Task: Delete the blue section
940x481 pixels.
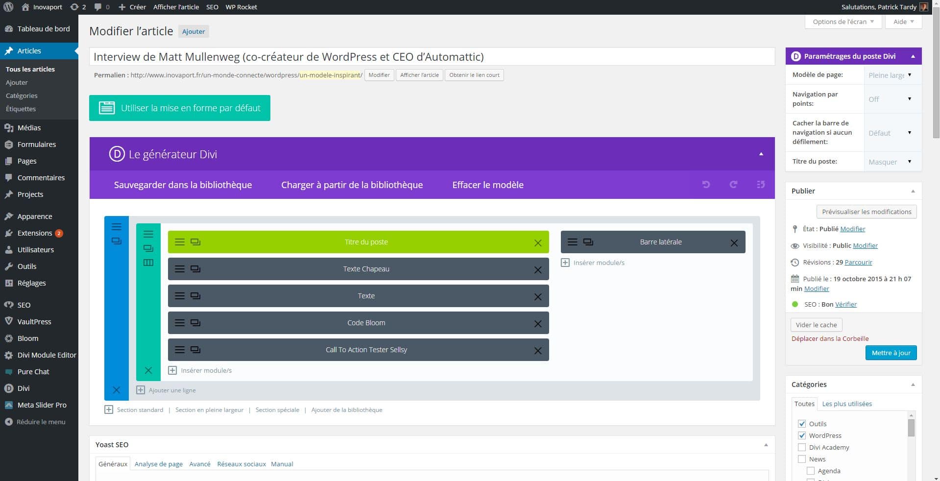Action: [x=117, y=390]
